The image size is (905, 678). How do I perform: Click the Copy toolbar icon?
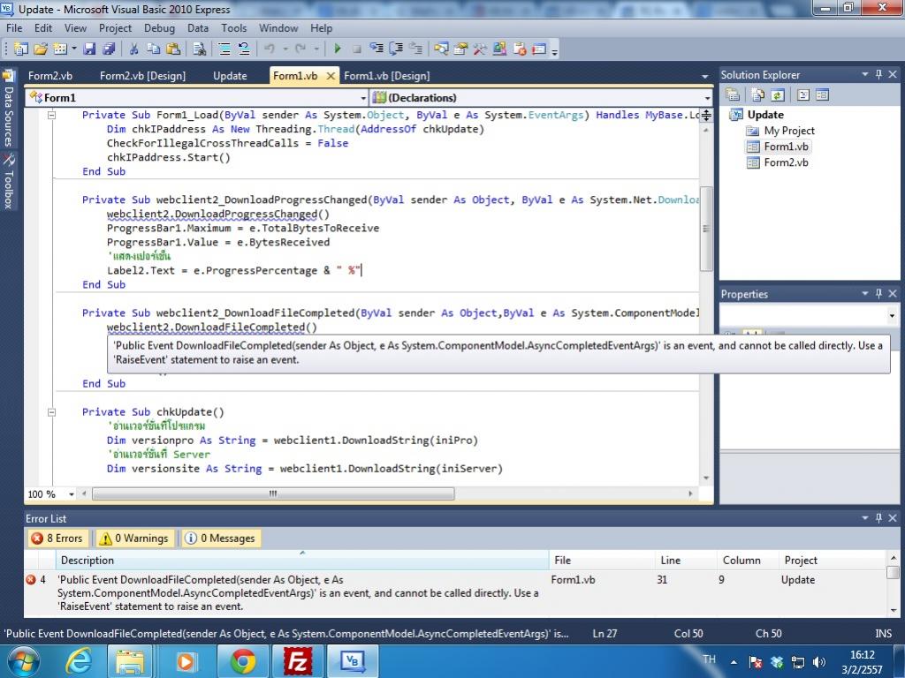click(153, 49)
